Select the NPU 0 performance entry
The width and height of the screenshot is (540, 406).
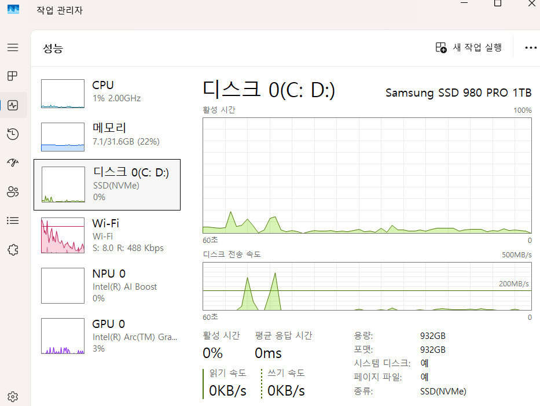coord(107,285)
